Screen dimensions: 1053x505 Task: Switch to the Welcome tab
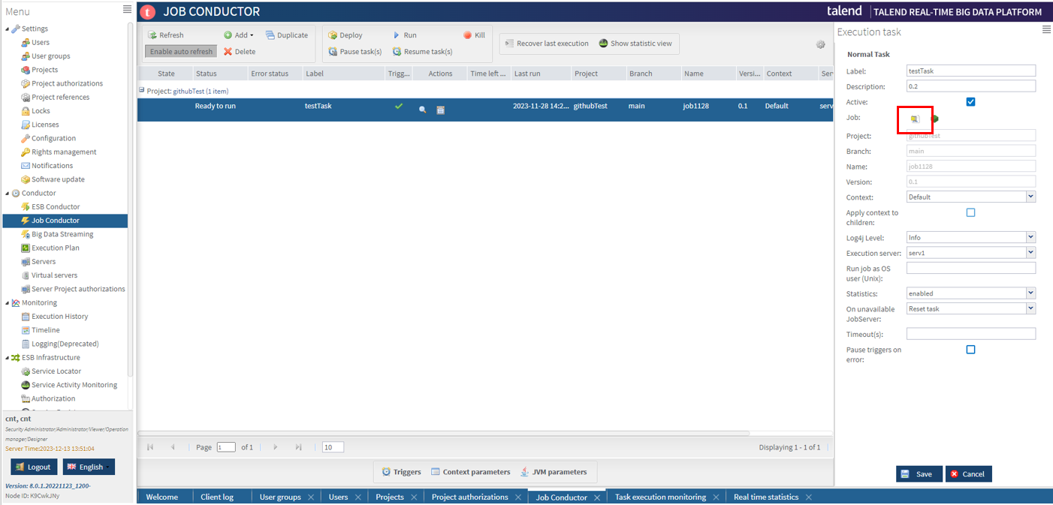click(x=161, y=497)
